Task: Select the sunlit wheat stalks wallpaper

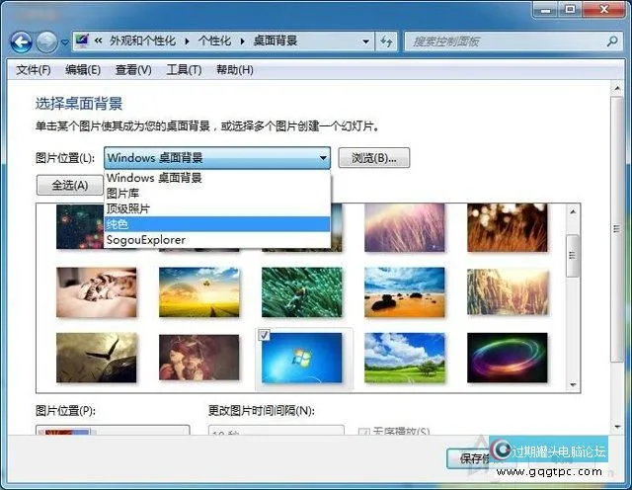Action: pyautogui.click(x=508, y=292)
